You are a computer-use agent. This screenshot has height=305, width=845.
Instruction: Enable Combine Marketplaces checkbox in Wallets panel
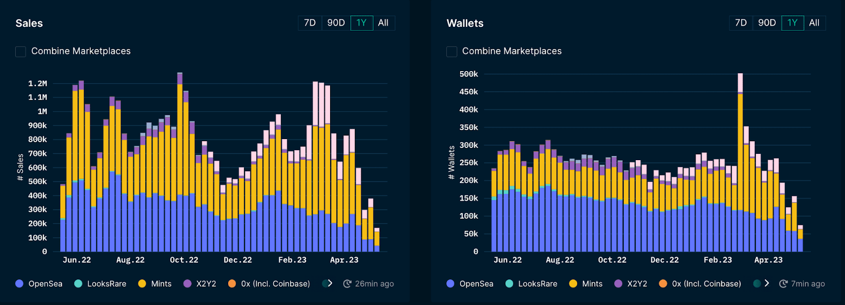click(x=452, y=52)
